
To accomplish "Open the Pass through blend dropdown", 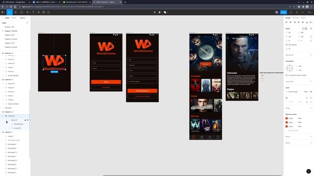I will pos(293,91).
